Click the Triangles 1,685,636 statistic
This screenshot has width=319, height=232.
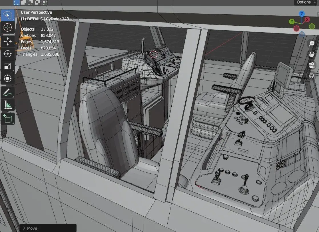point(40,54)
